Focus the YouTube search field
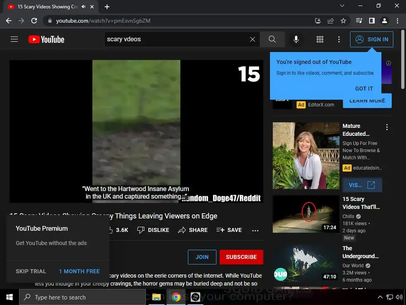Screen dimensions: 406x305 click(x=176, y=39)
